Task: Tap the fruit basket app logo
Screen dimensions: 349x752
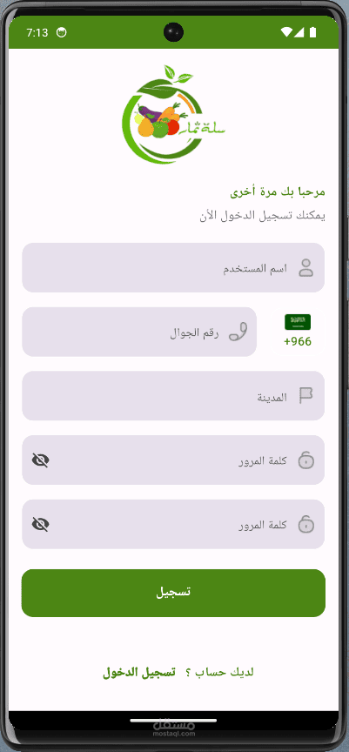Action: coord(173,114)
